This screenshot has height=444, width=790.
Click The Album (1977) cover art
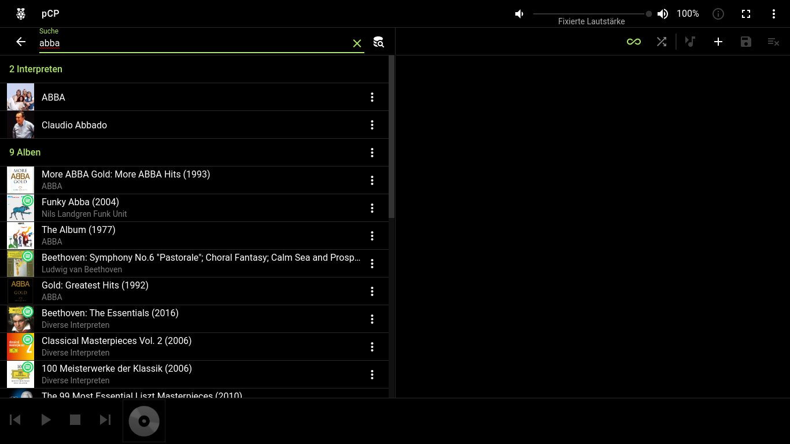tap(20, 236)
